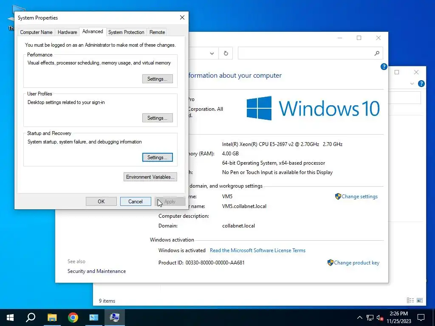
Task: Click the search box in System window
Action: (x=311, y=53)
